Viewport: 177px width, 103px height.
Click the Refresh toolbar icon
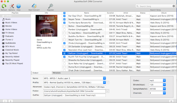pyautogui.click(x=4, y=6)
